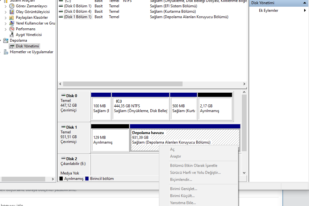Click the Olay Görüntüleyicisi icon
The height and width of the screenshot is (206, 309).
pyautogui.click(x=12, y=12)
